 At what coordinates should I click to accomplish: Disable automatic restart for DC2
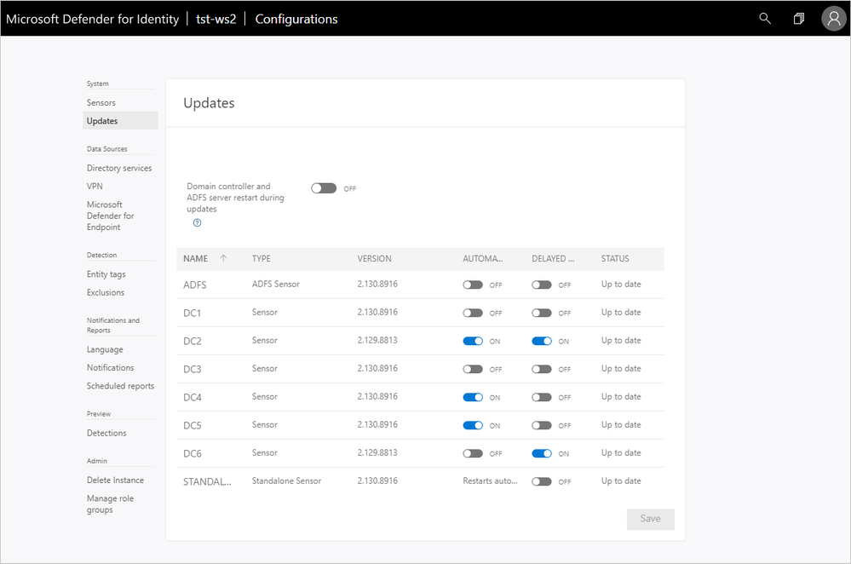473,341
